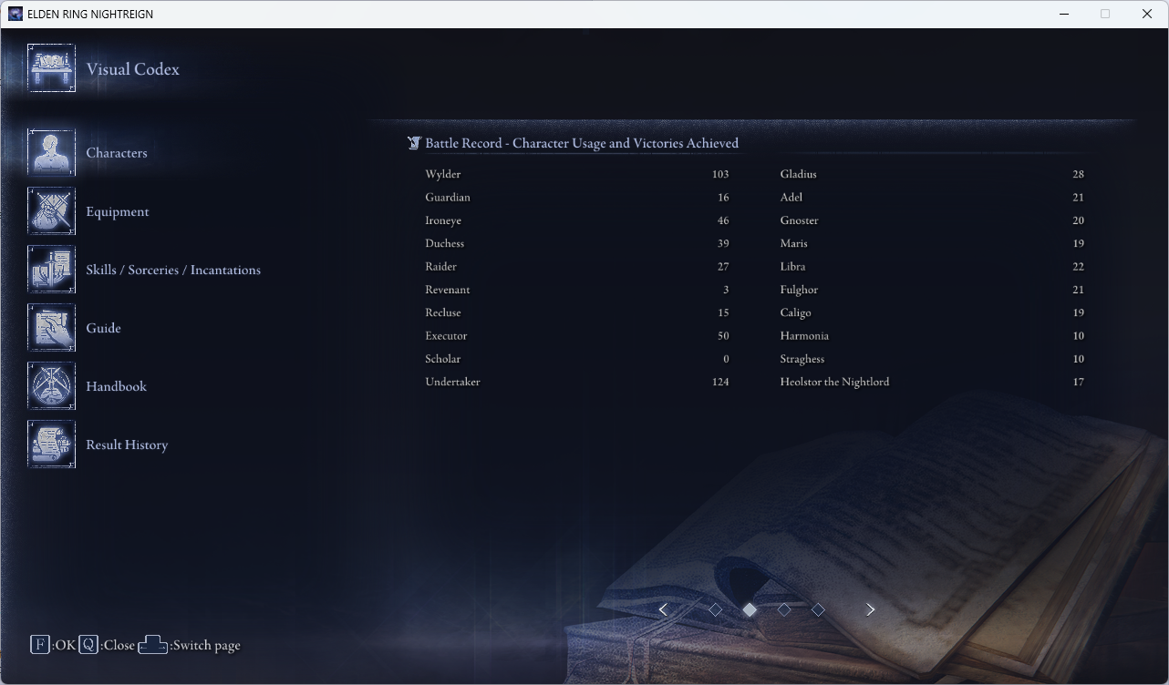
Task: Select the Recluse record row
Action: tap(577, 312)
